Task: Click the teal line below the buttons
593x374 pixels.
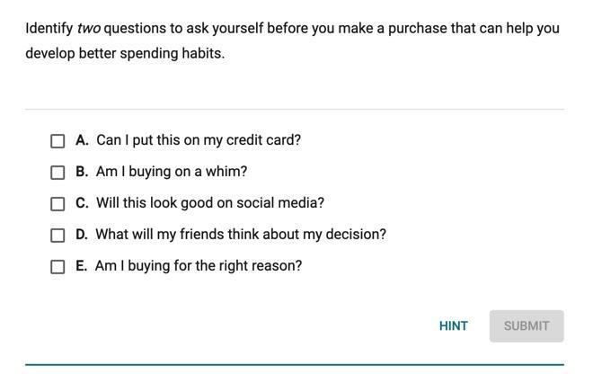Action: click(x=295, y=365)
